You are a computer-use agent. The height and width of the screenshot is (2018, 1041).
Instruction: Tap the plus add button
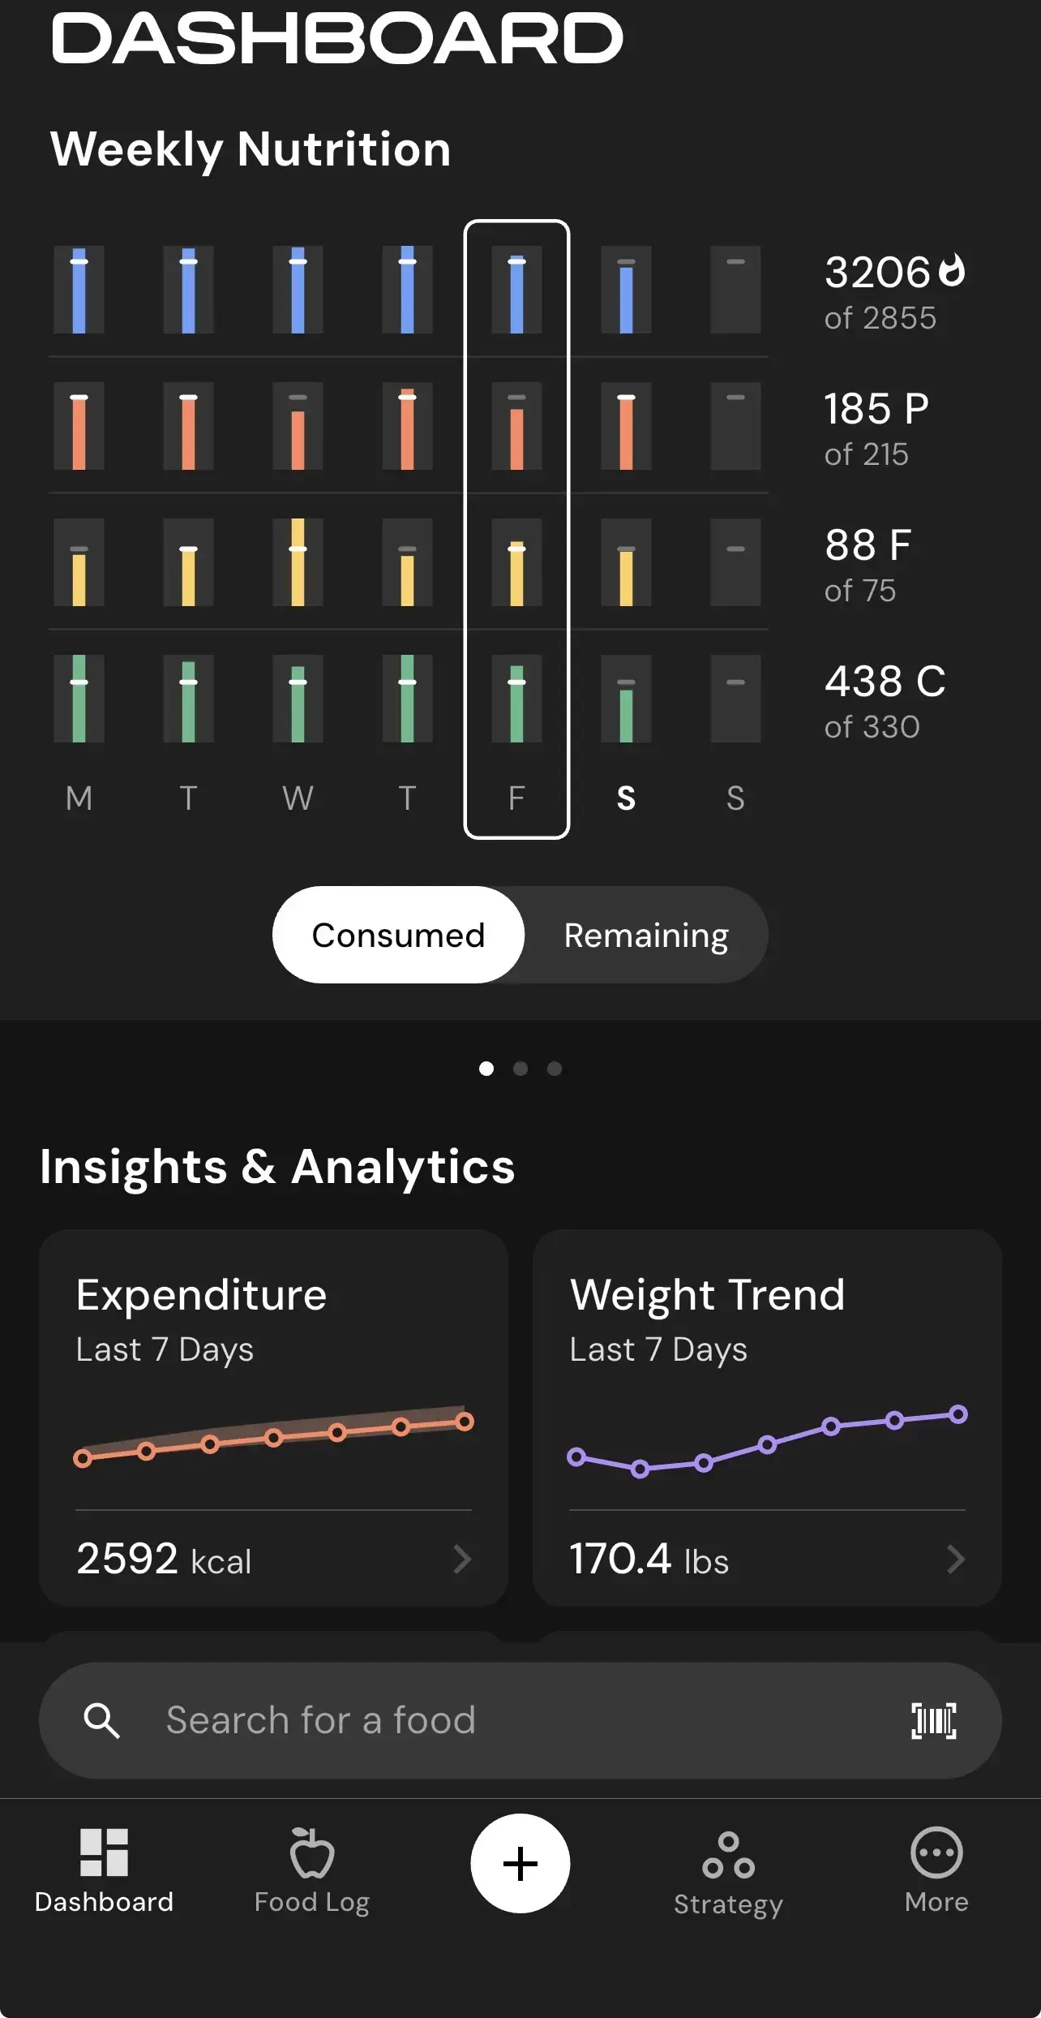pyautogui.click(x=520, y=1863)
